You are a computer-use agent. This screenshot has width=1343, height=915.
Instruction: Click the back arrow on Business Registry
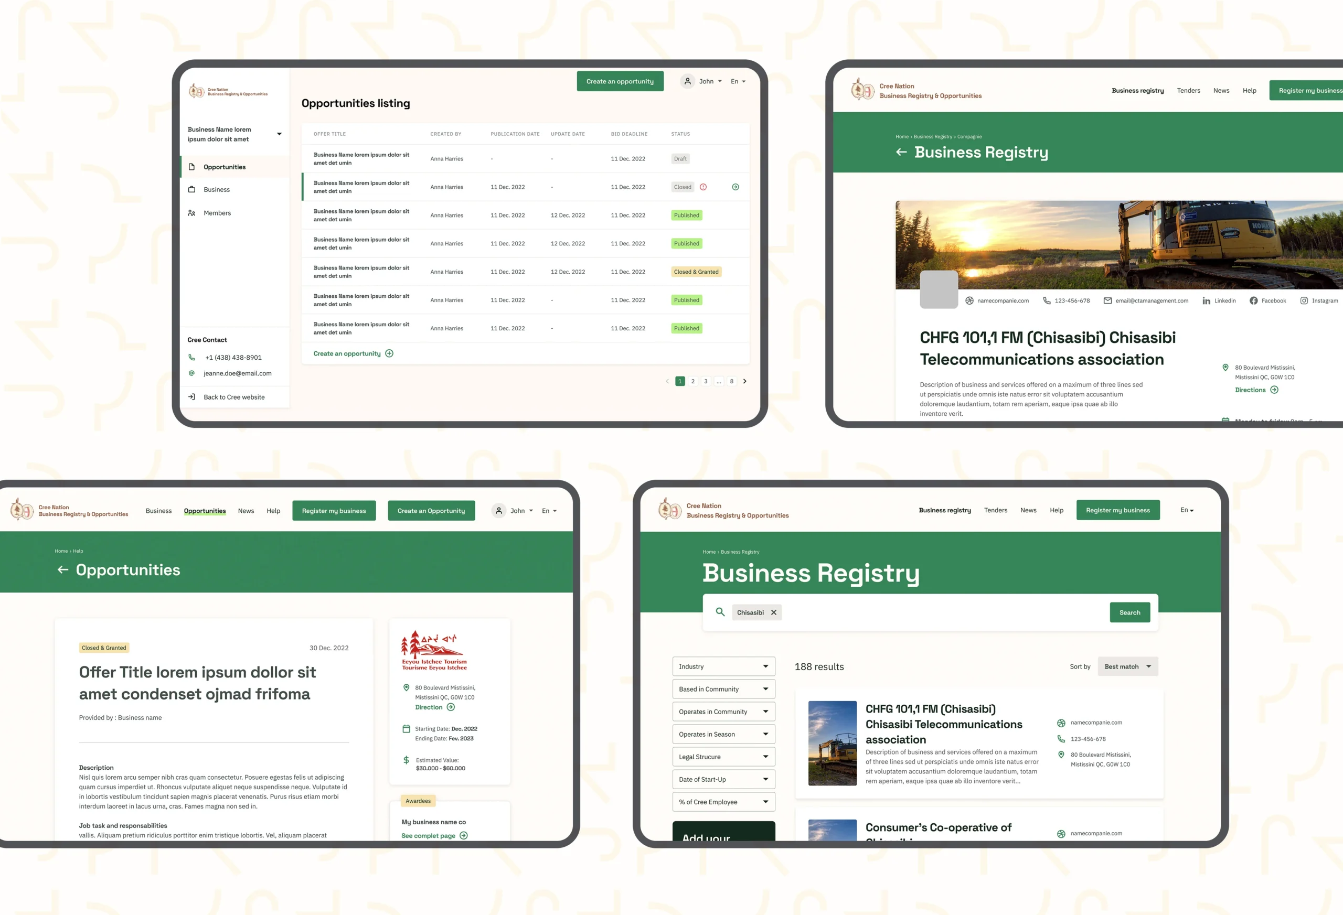click(900, 152)
